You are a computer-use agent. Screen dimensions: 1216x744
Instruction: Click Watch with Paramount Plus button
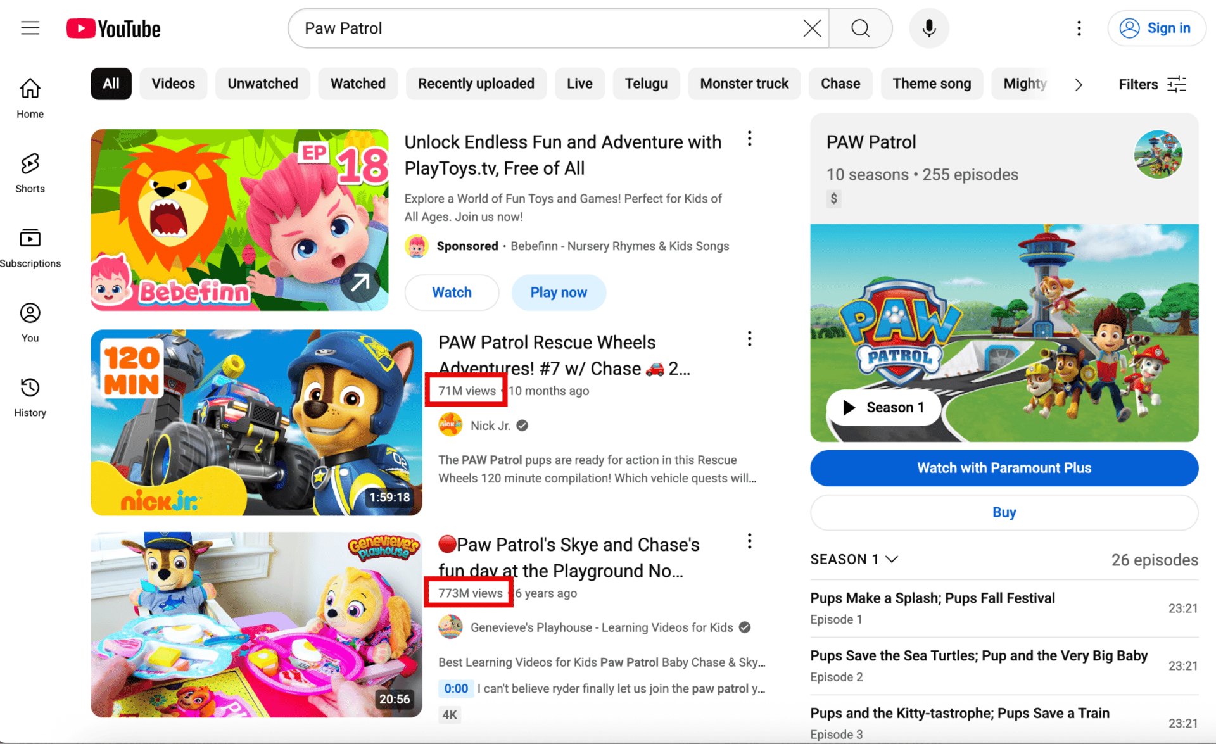[1004, 468]
